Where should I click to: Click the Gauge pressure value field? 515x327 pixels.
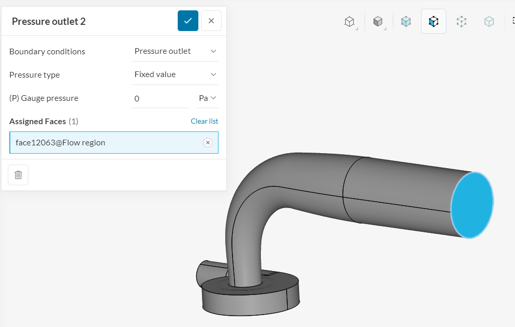pos(160,98)
